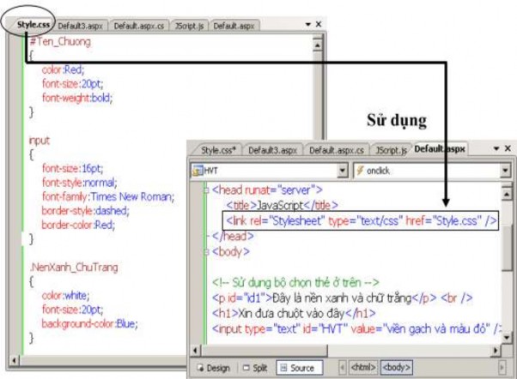
Task: Click the left arrow of the tag navigator
Action: [342, 367]
